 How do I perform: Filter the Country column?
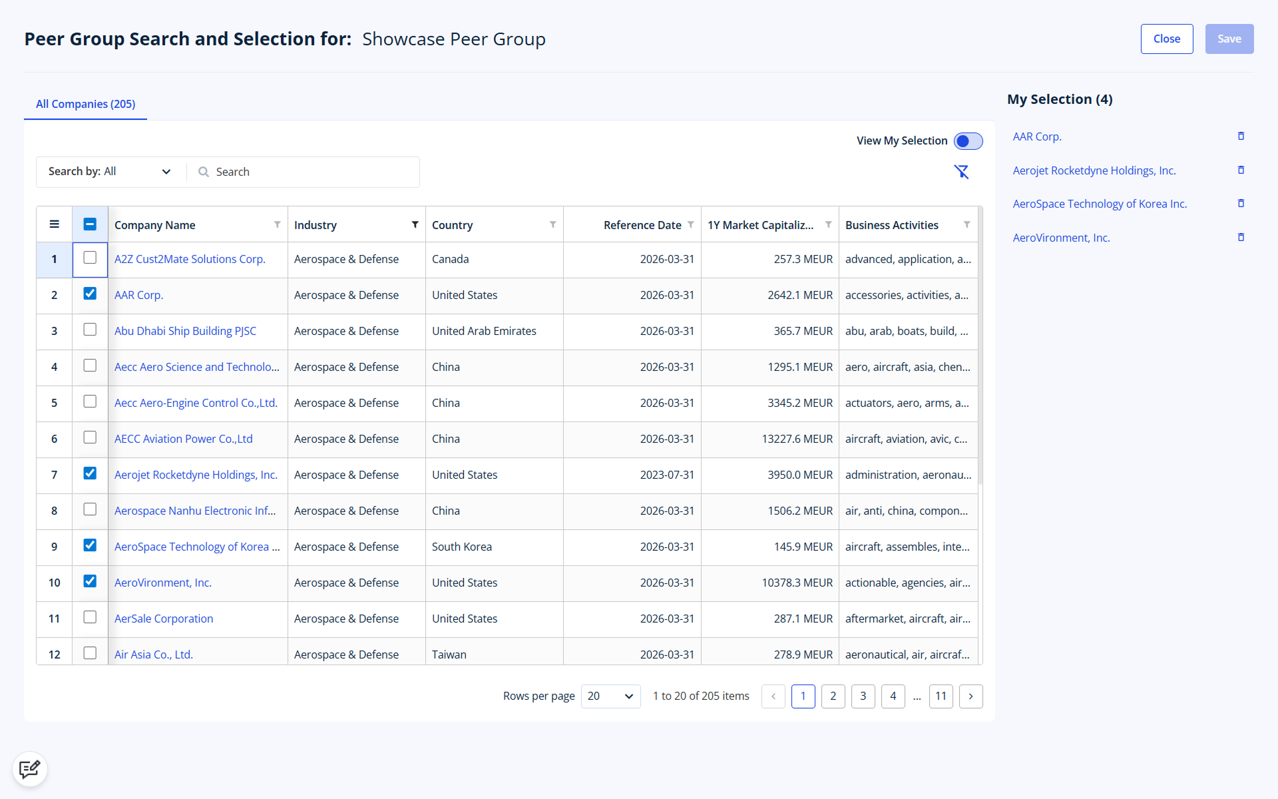pyautogui.click(x=553, y=225)
